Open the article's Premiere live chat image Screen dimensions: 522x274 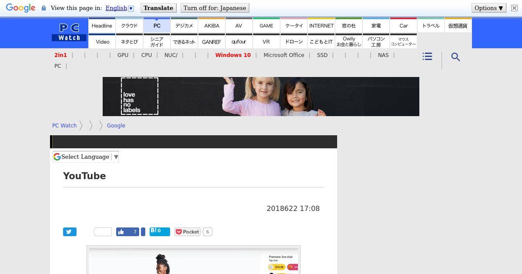[x=194, y=260]
